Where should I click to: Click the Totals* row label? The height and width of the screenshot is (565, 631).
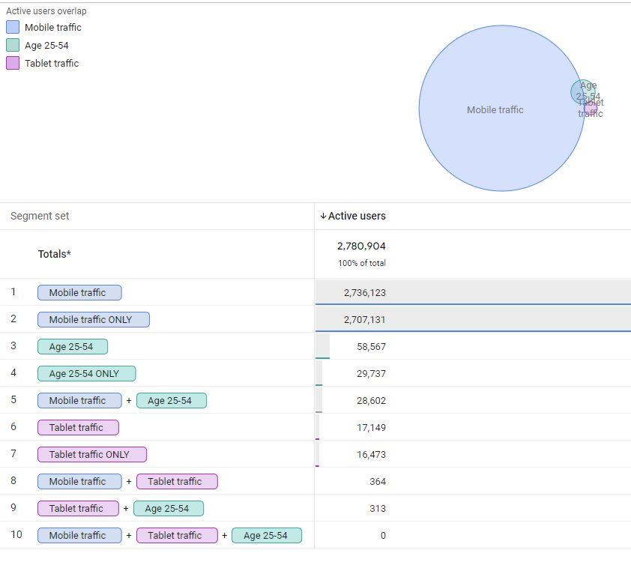coord(54,254)
